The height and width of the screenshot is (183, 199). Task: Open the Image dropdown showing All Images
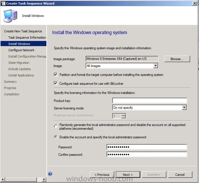point(155,66)
